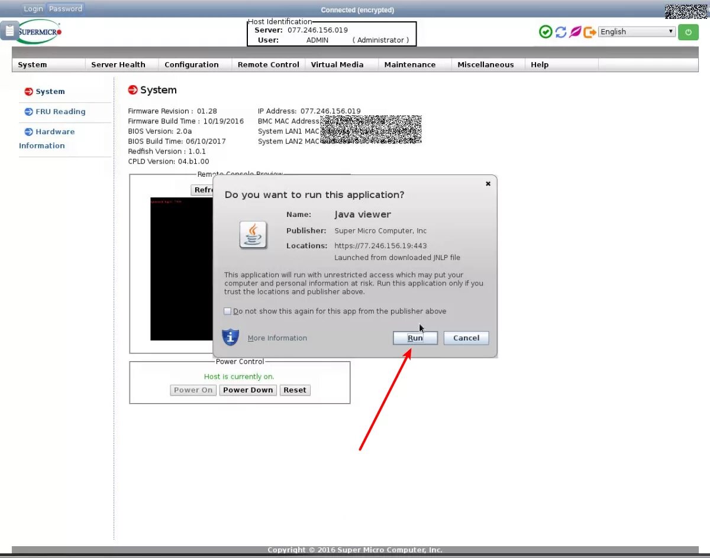The image size is (710, 558).
Task: Switch to the Virtual Media tab
Action: pos(337,64)
